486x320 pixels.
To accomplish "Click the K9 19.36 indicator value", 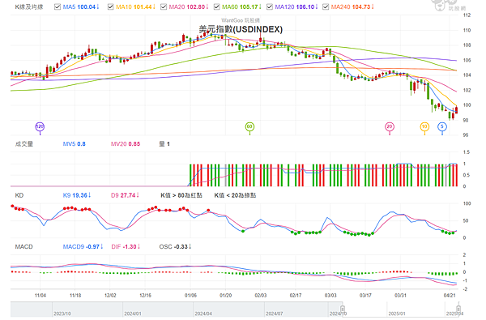I will tap(77, 195).
